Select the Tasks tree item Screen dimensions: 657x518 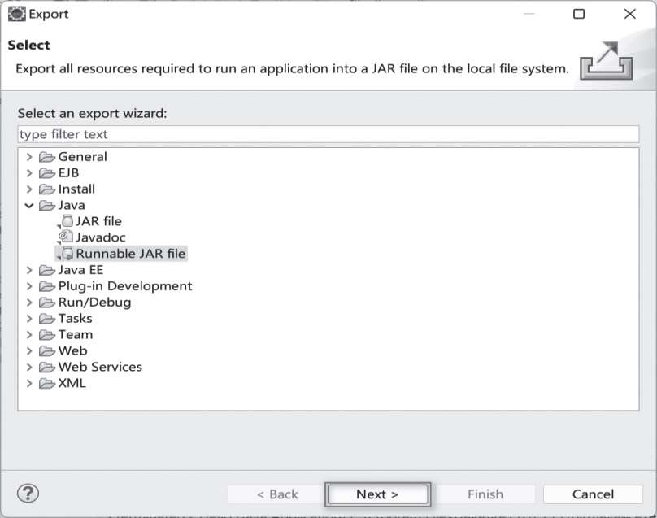[75, 318]
